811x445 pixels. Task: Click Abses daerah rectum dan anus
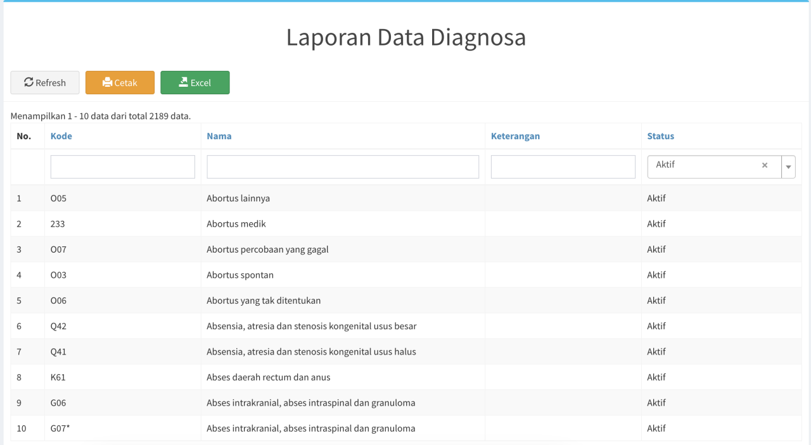click(x=269, y=377)
